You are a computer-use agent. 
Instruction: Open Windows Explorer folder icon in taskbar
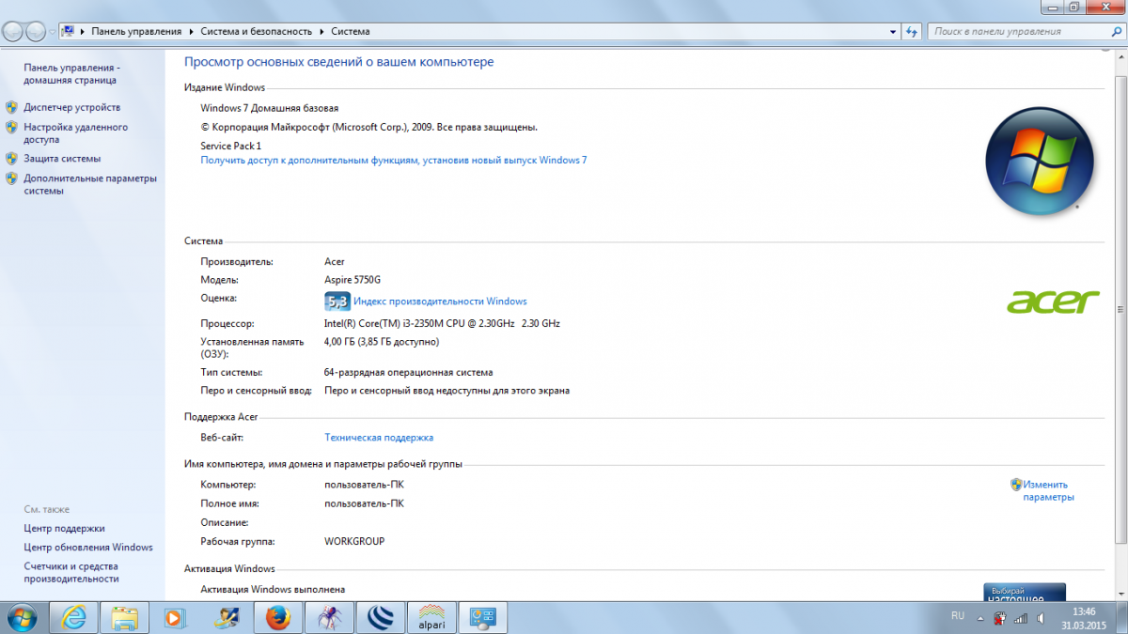124,618
